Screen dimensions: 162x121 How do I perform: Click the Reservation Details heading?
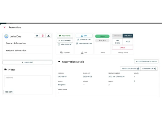click(x=73, y=62)
